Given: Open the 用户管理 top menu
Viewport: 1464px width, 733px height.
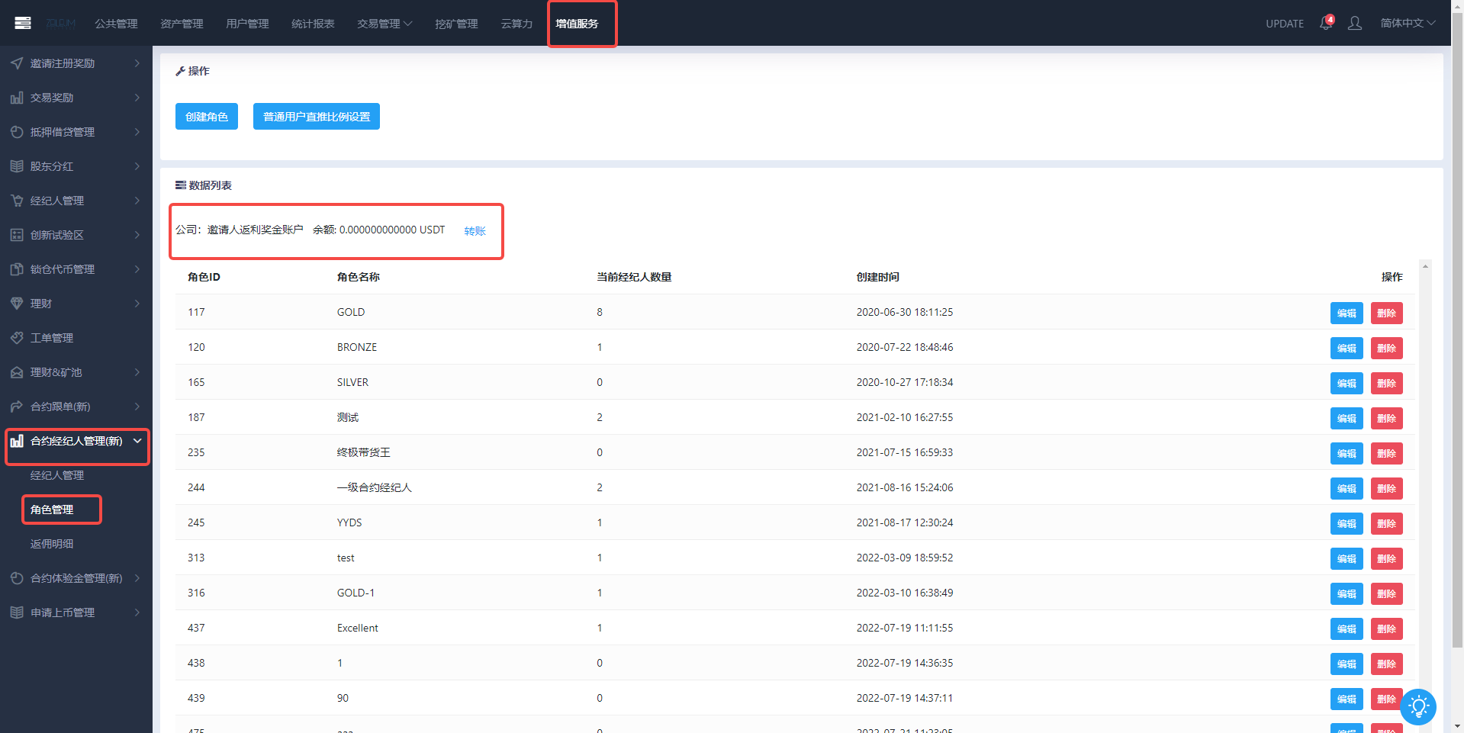Looking at the screenshot, I should 247,24.
